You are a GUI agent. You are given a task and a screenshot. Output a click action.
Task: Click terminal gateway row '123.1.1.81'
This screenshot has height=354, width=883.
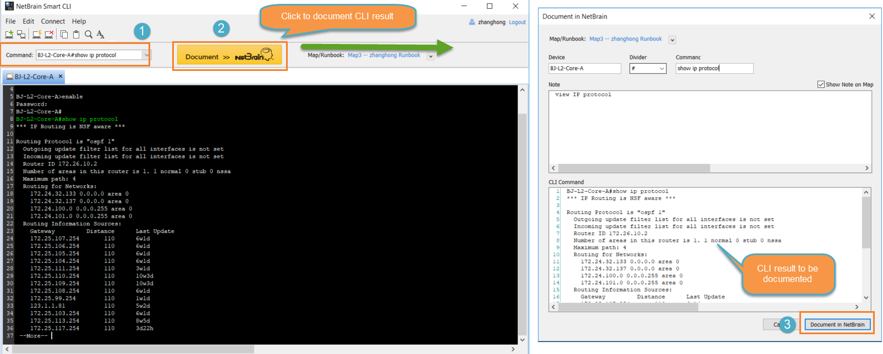click(90, 306)
